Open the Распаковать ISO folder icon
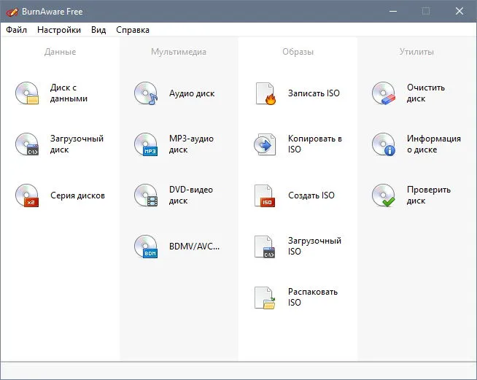This screenshot has width=477, height=380. tap(265, 298)
